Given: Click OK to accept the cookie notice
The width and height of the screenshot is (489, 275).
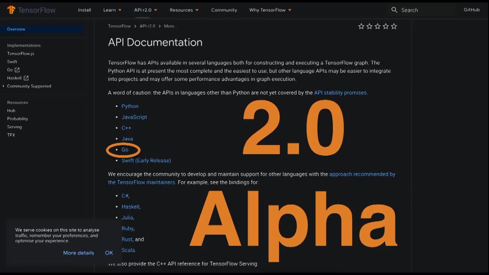Looking at the screenshot, I should [x=109, y=253].
